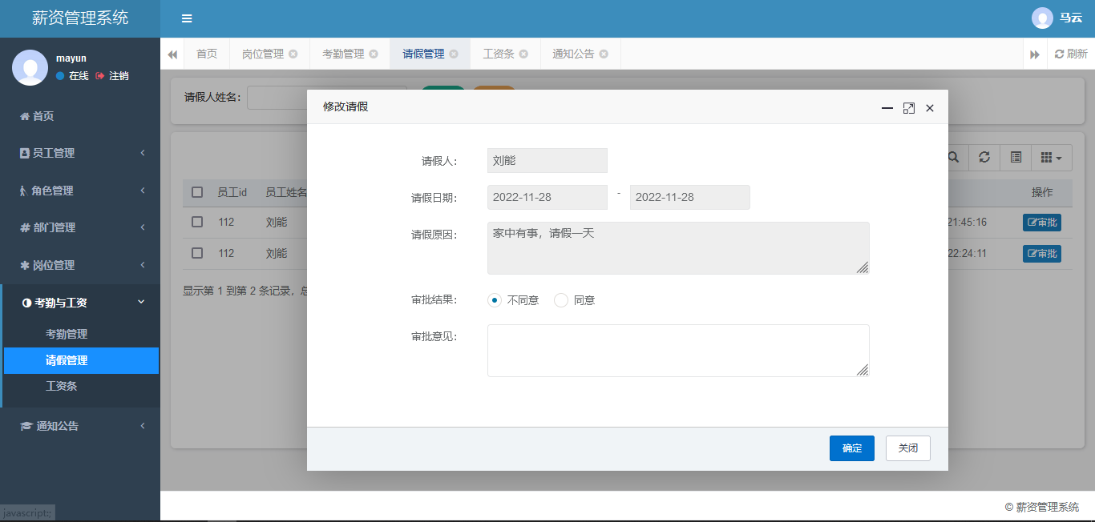Screen dimensions: 1095x522
Task: Toggle the table card view icon
Action: click(x=1016, y=158)
